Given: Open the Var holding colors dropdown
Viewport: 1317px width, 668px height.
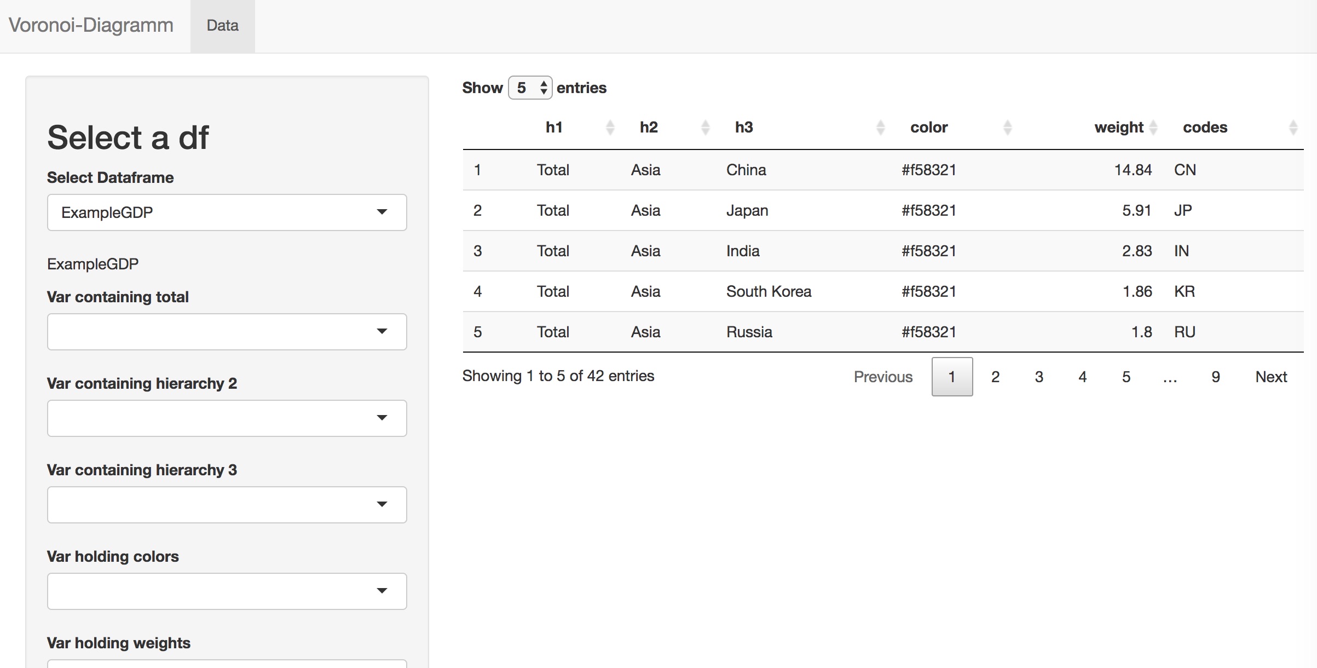Looking at the screenshot, I should coord(227,591).
